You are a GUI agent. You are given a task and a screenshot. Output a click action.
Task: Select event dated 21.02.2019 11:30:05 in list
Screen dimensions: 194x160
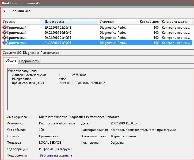click(97, 43)
